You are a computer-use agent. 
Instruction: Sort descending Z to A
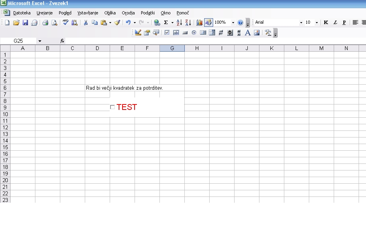[188, 23]
